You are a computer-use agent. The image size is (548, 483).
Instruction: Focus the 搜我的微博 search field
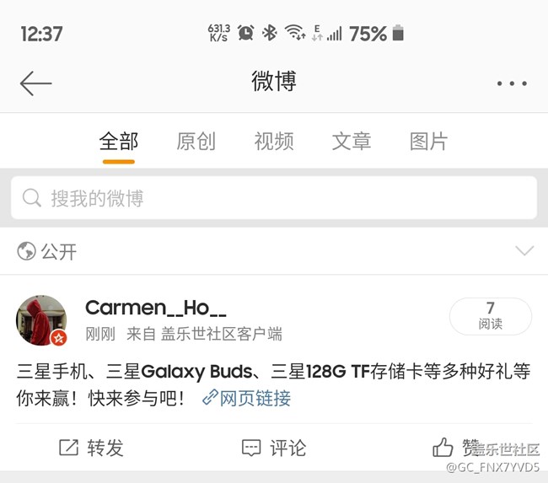coord(274,198)
